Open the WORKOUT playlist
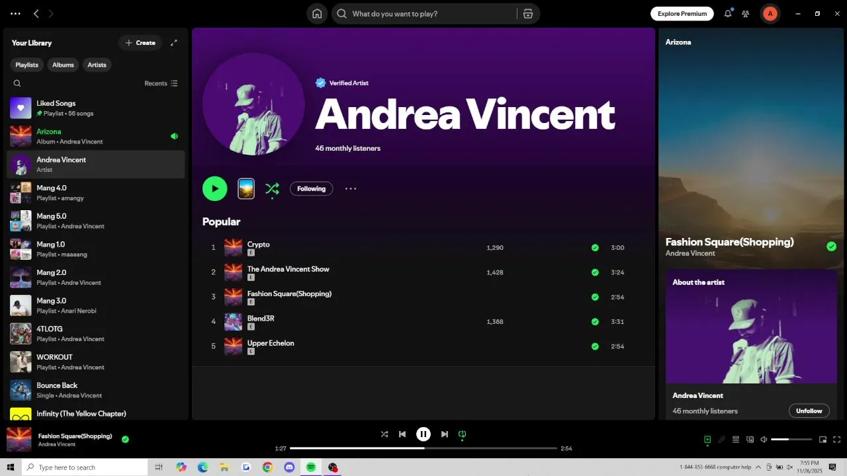 96,362
